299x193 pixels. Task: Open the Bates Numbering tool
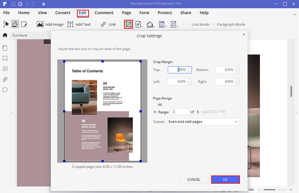[173, 24]
